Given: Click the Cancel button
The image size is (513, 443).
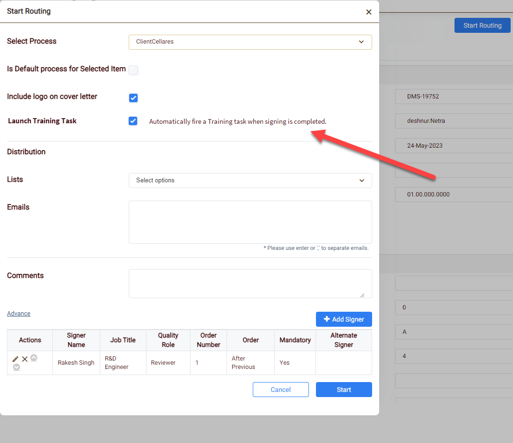Looking at the screenshot, I should tap(281, 390).
